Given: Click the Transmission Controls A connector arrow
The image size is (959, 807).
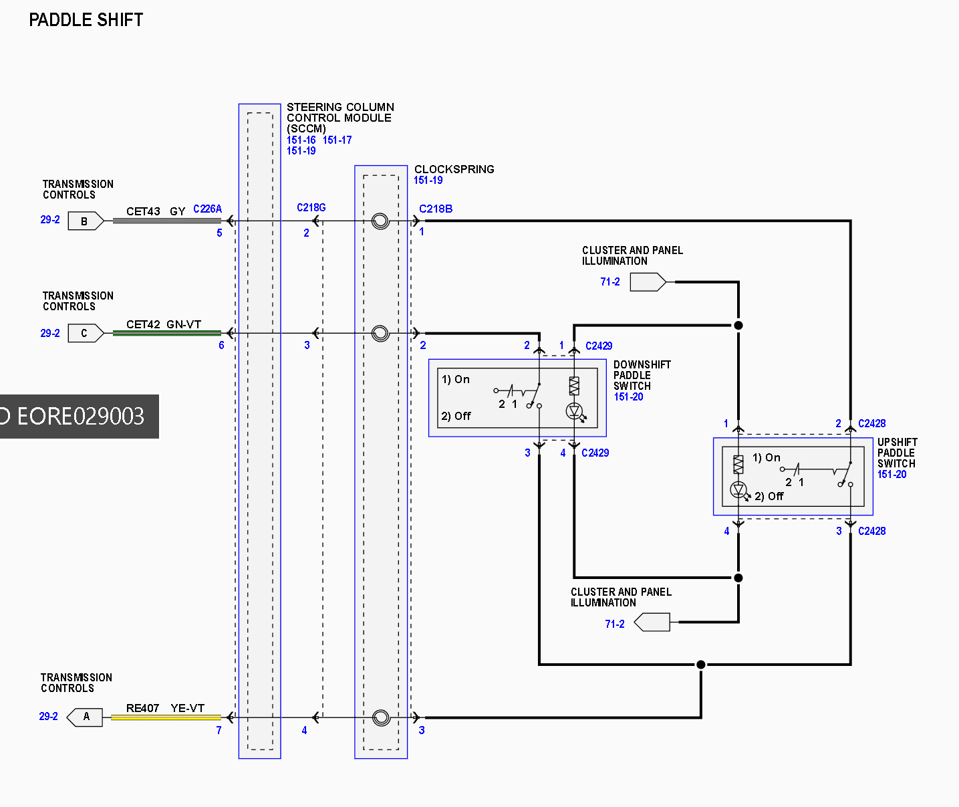Looking at the screenshot, I should [x=85, y=717].
